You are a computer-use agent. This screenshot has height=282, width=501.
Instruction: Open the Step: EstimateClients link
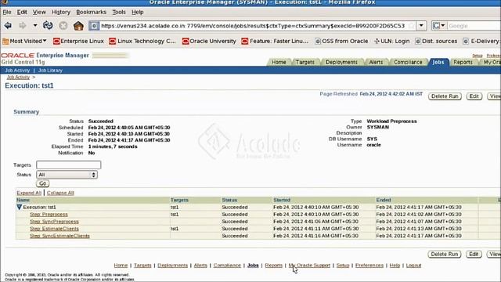54,229
